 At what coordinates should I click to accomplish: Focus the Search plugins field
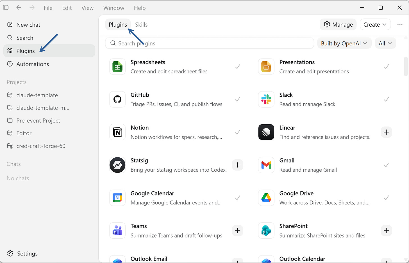[210, 43]
